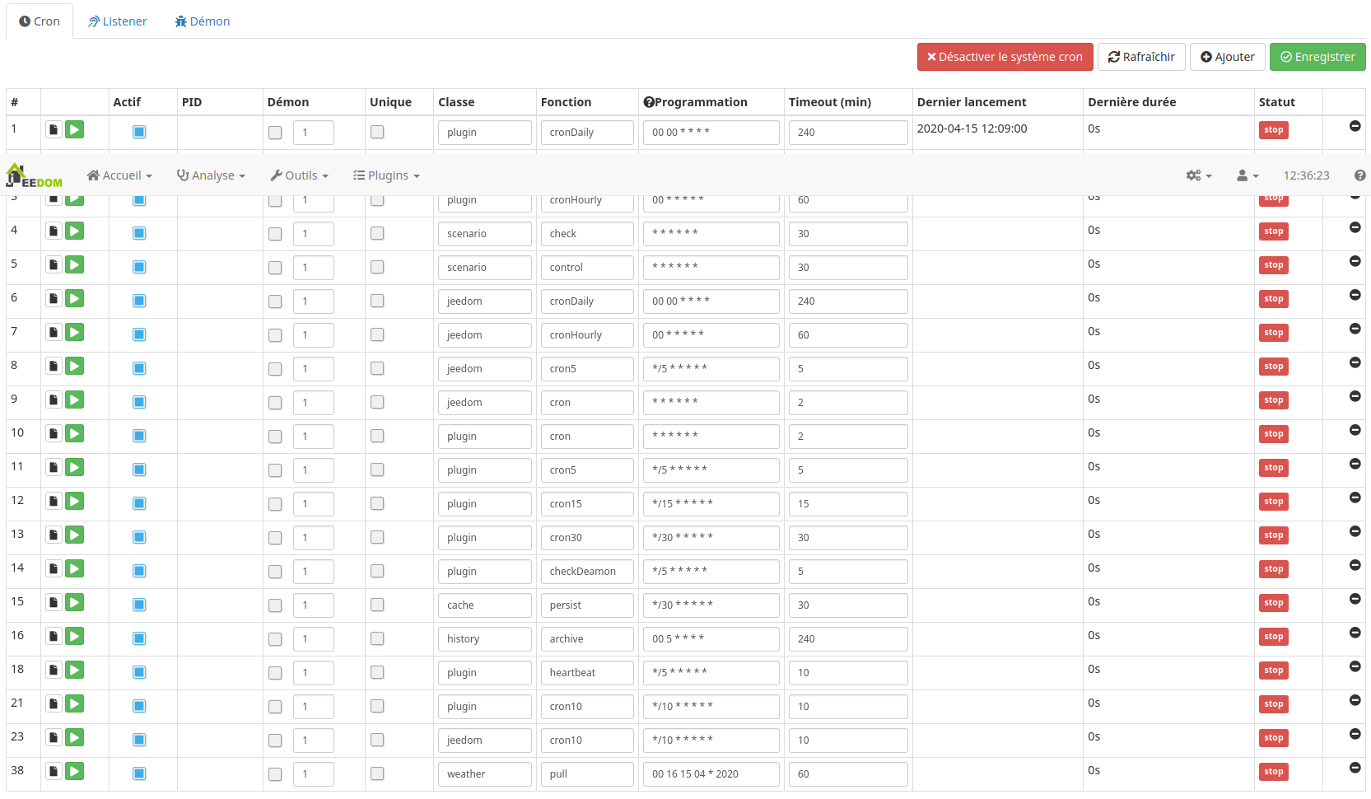Expand the Plugins menu
This screenshot has width=1371, height=799.
pos(386,175)
